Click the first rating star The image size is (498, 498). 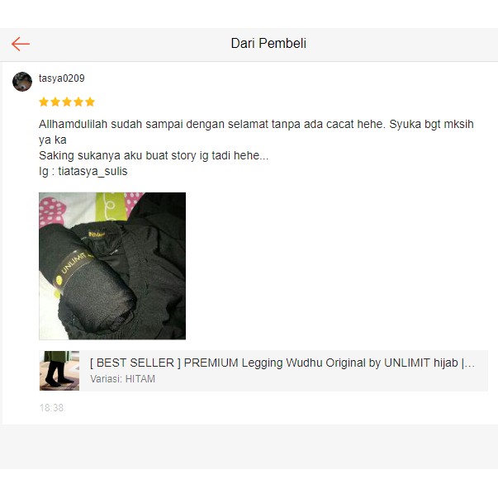(44, 102)
